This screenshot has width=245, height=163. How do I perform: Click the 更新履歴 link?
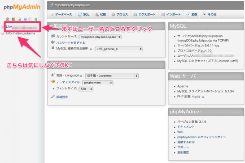[x=183, y=152]
